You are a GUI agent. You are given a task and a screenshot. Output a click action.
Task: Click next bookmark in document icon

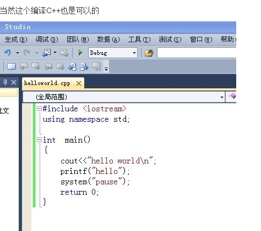pos(84,67)
